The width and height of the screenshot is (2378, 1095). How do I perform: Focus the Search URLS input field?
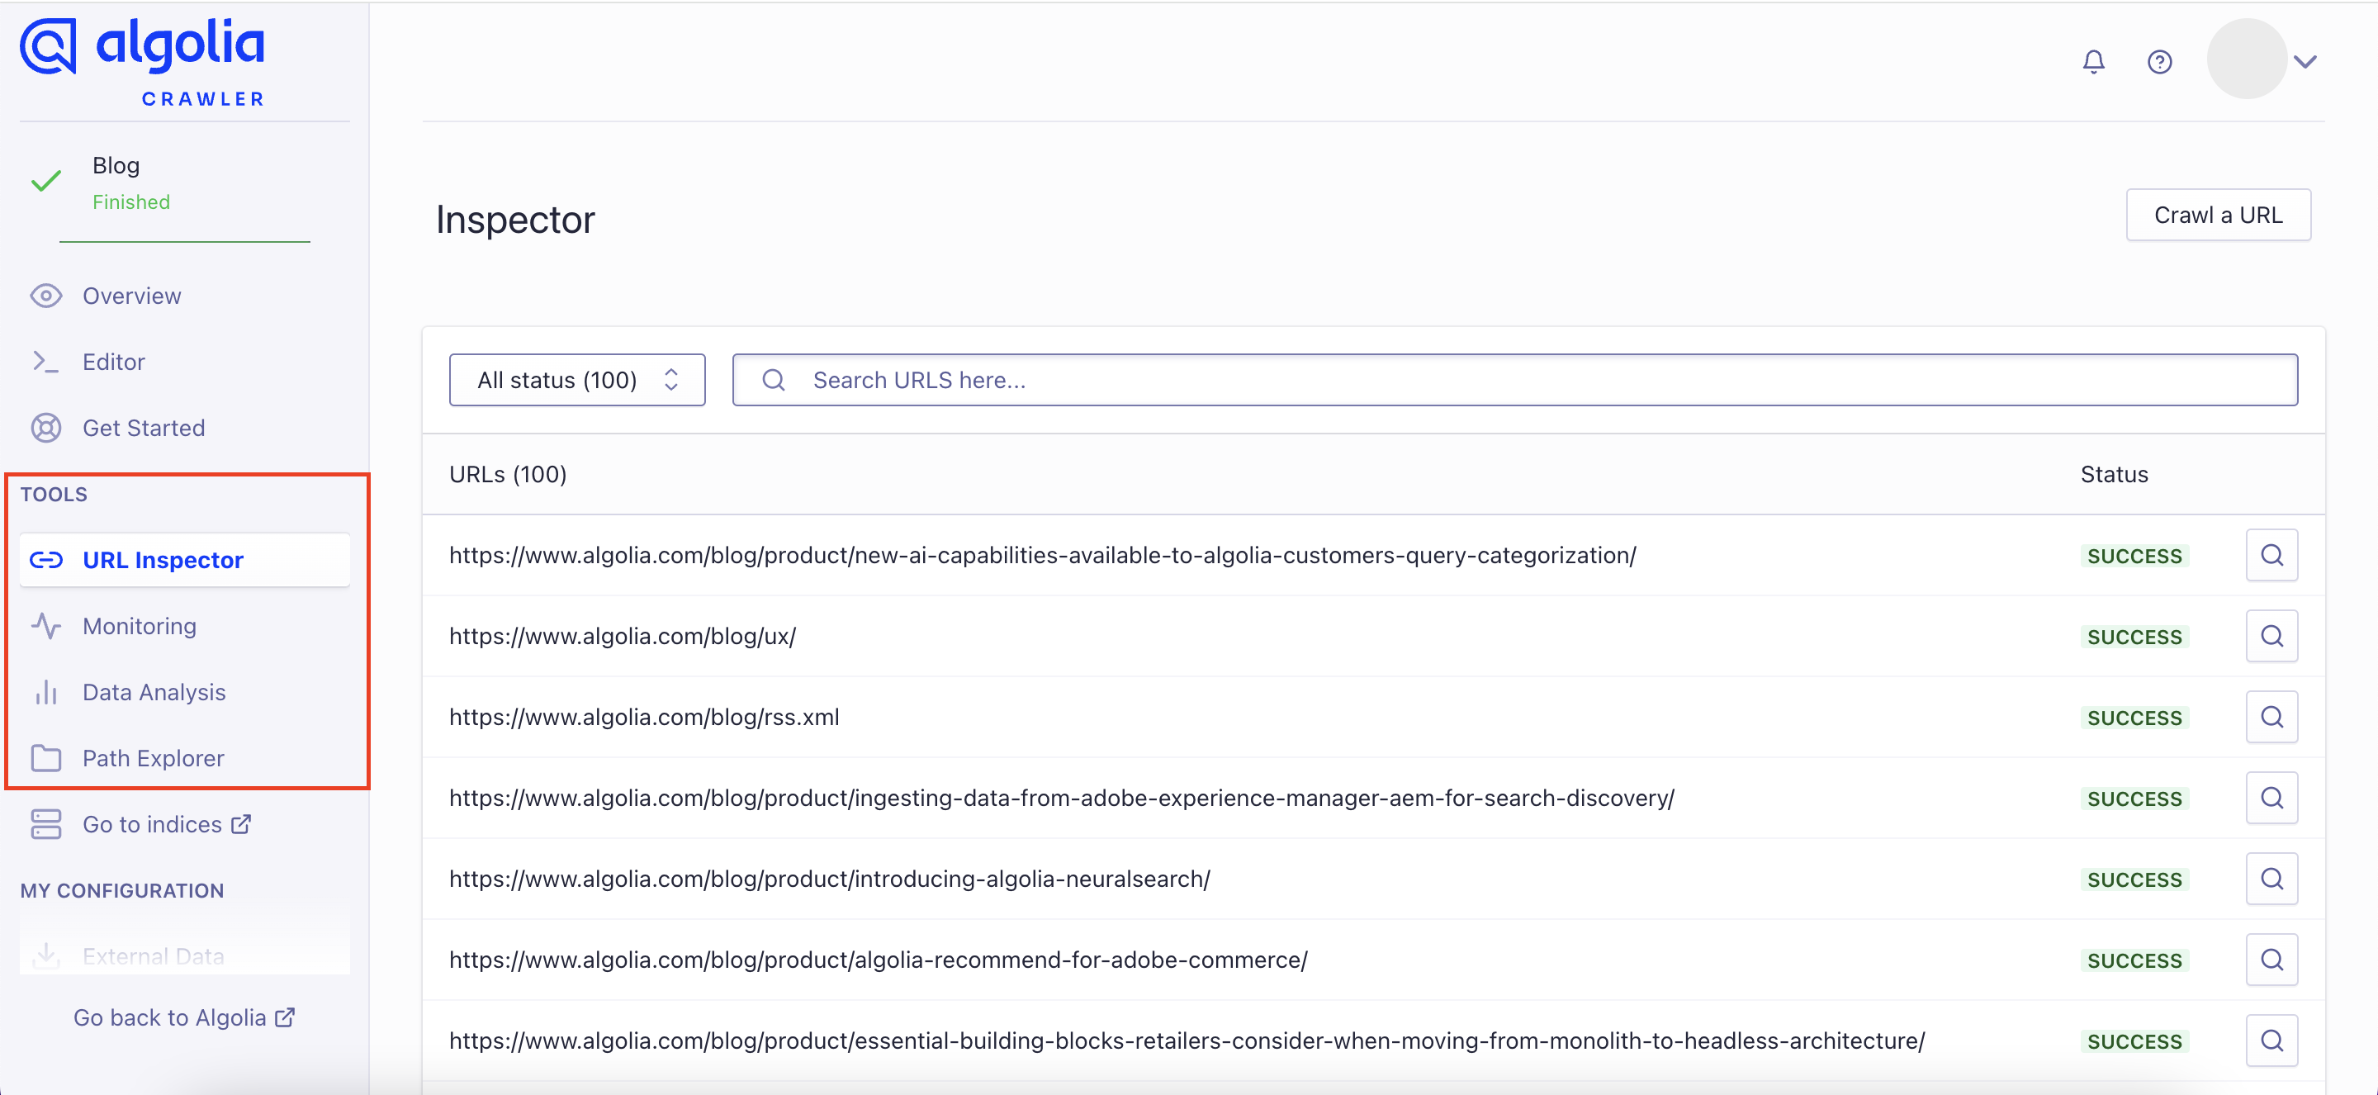[x=1514, y=380]
